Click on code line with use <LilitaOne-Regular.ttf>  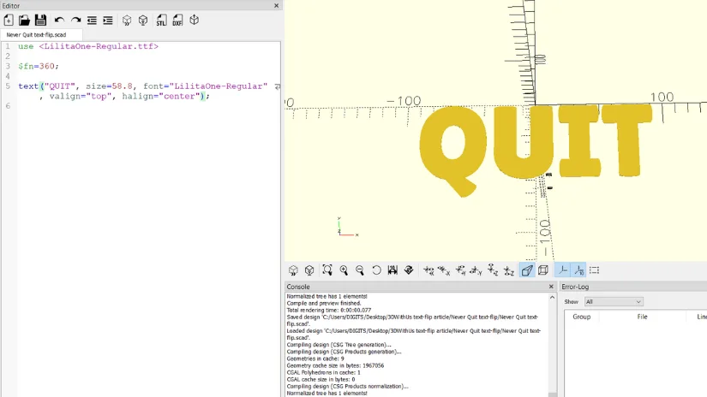click(88, 46)
